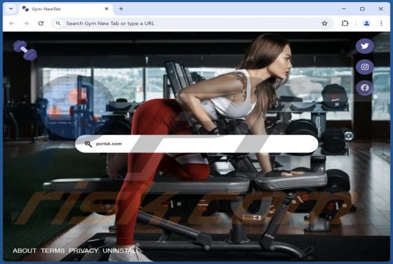The image size is (393, 264).
Task: Go back with the back arrow
Action: (12, 23)
